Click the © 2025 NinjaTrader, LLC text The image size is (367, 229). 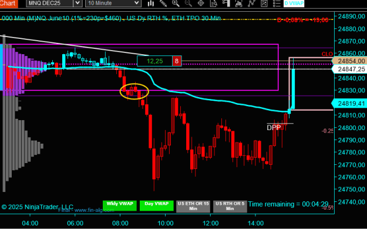coord(38,207)
